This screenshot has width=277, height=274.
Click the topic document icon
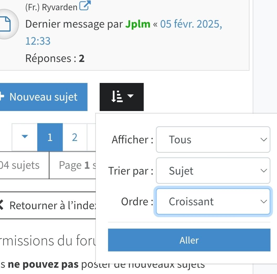(x=5, y=24)
